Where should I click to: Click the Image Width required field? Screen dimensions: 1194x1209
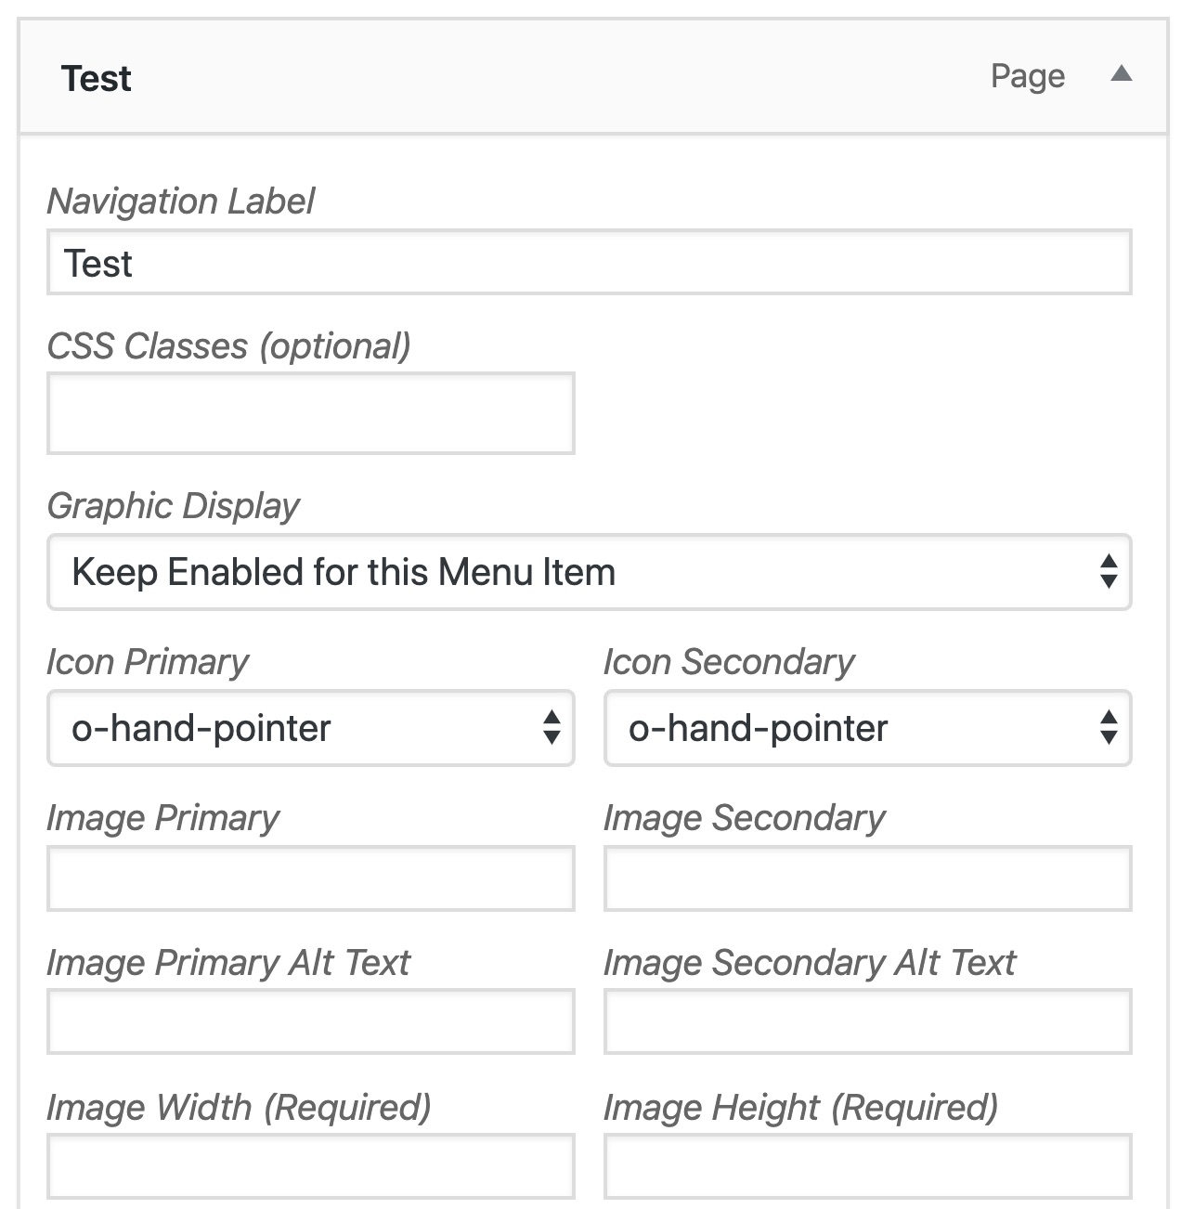click(x=310, y=1166)
